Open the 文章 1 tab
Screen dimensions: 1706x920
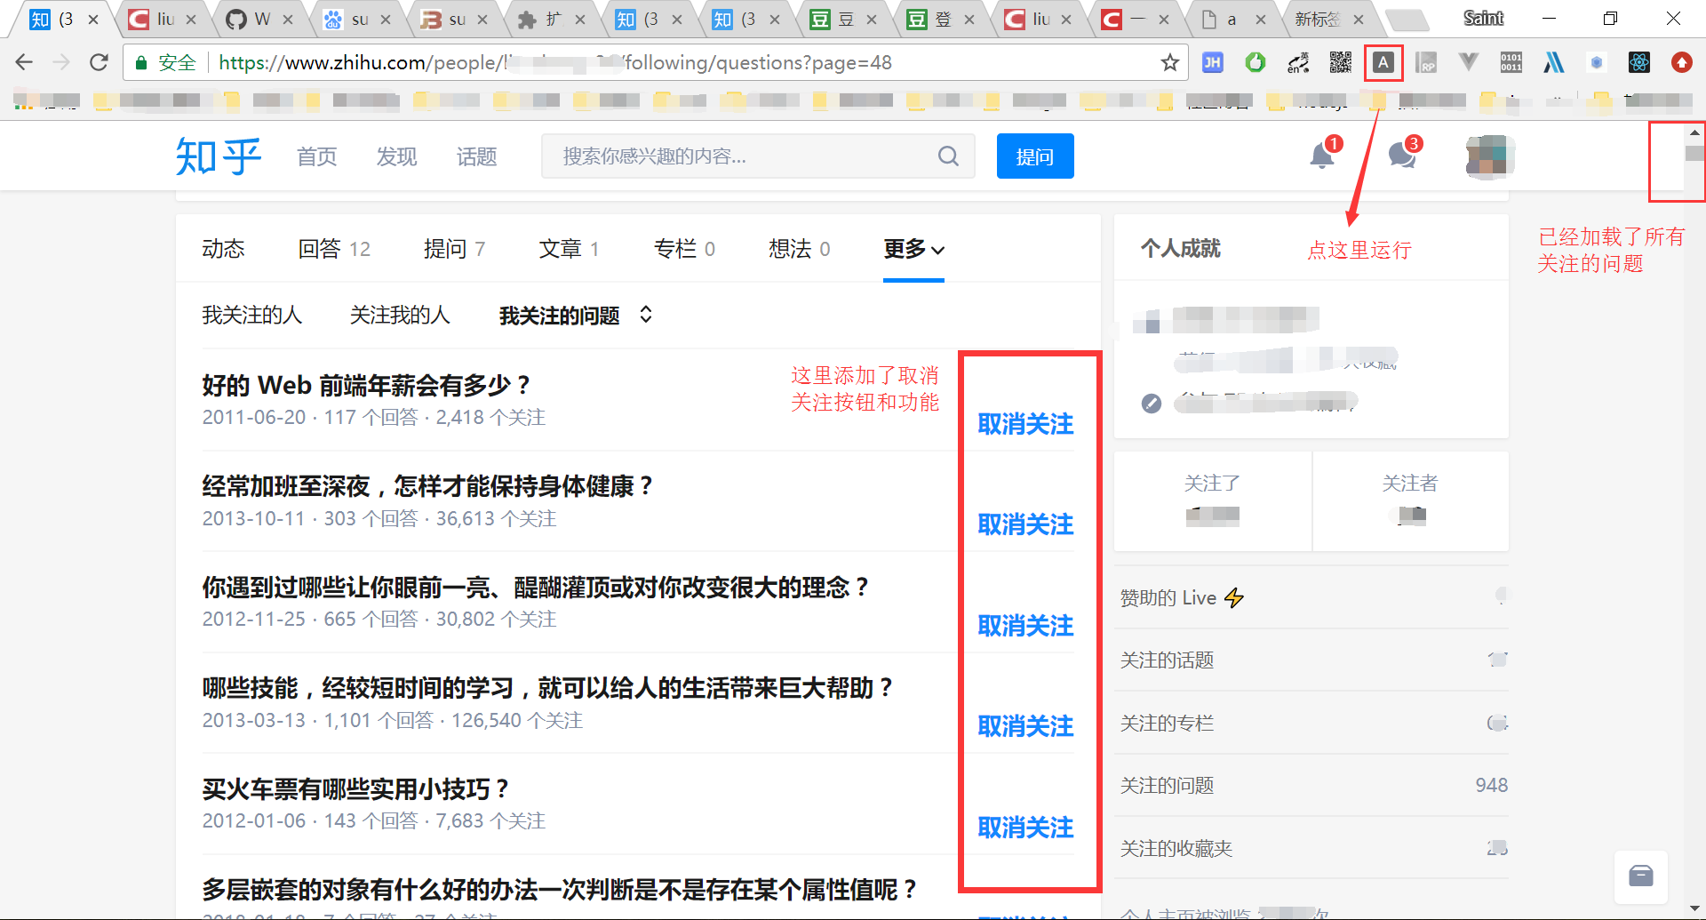coord(569,249)
